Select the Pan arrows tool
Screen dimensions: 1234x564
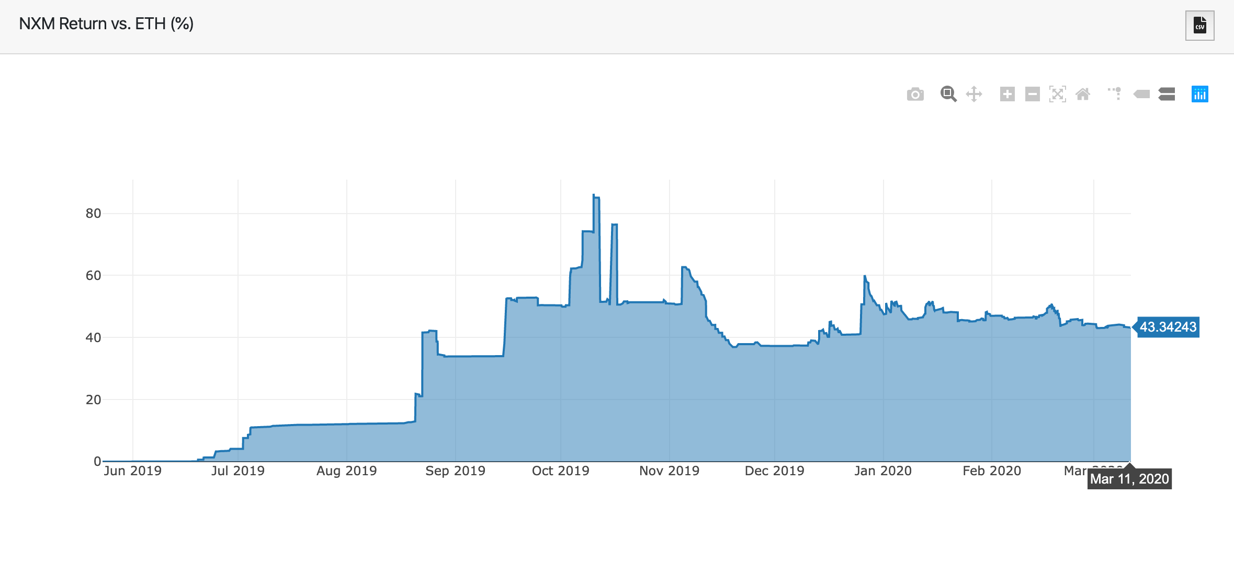coord(974,95)
